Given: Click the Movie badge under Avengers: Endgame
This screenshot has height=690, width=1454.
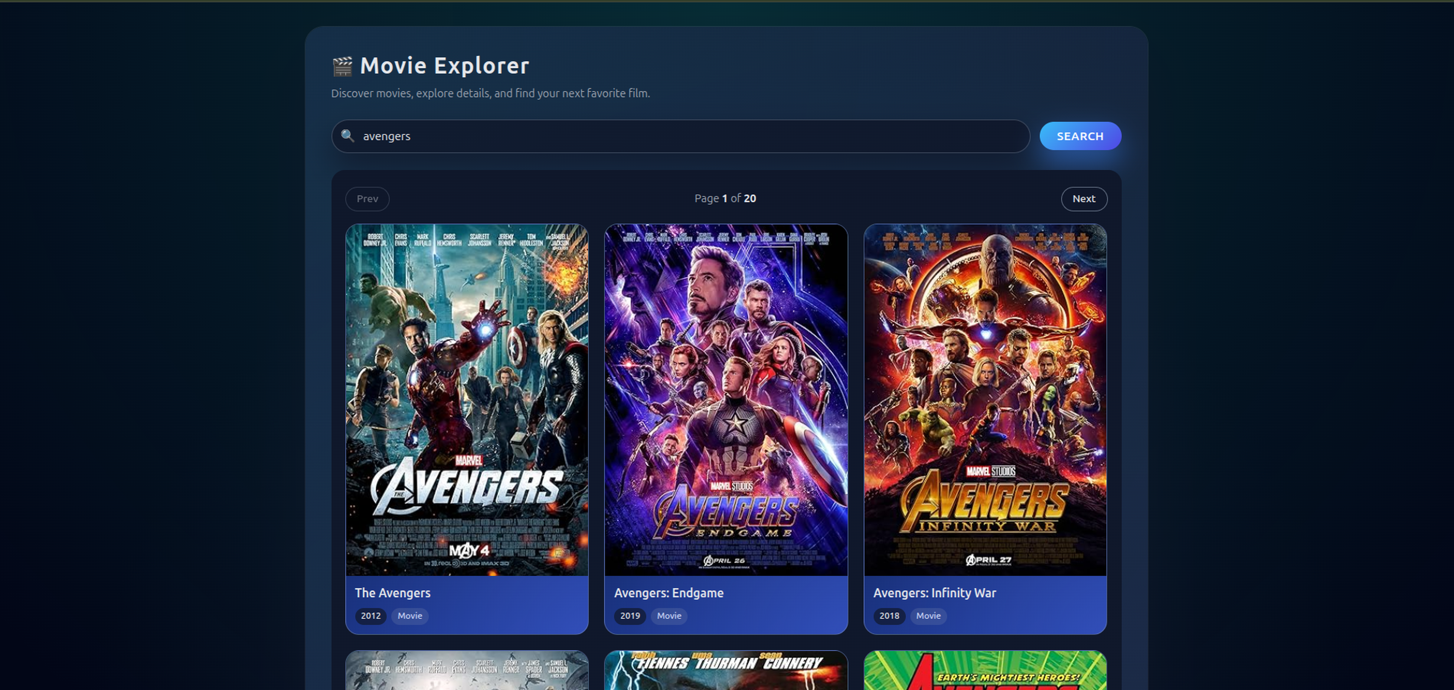Looking at the screenshot, I should (x=669, y=616).
